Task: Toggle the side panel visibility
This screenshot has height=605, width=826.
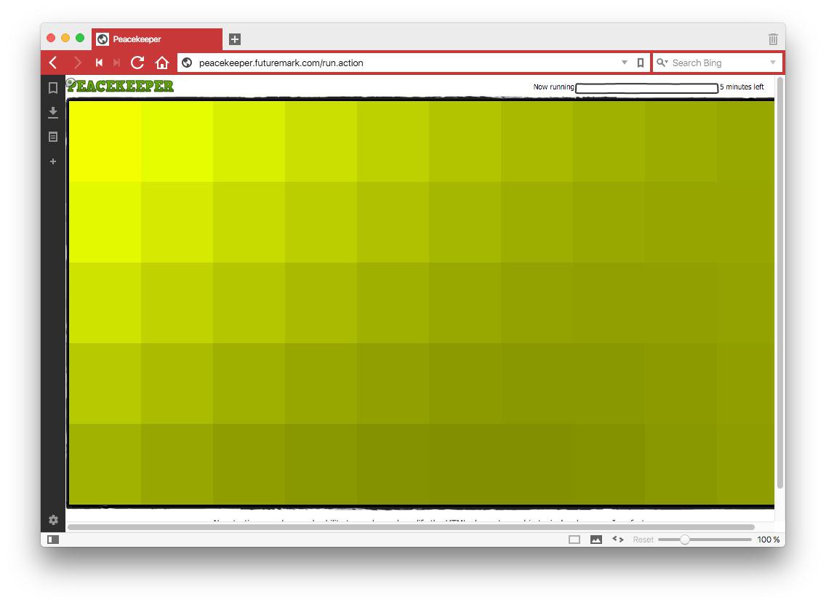Action: (x=53, y=540)
